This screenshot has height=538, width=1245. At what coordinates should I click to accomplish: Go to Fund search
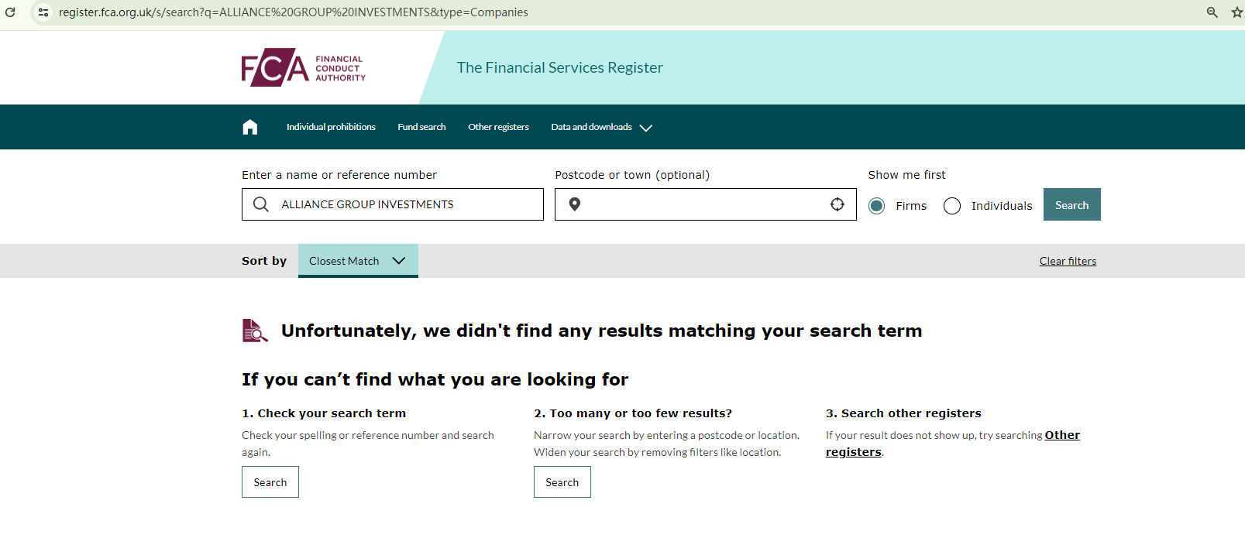pos(421,127)
